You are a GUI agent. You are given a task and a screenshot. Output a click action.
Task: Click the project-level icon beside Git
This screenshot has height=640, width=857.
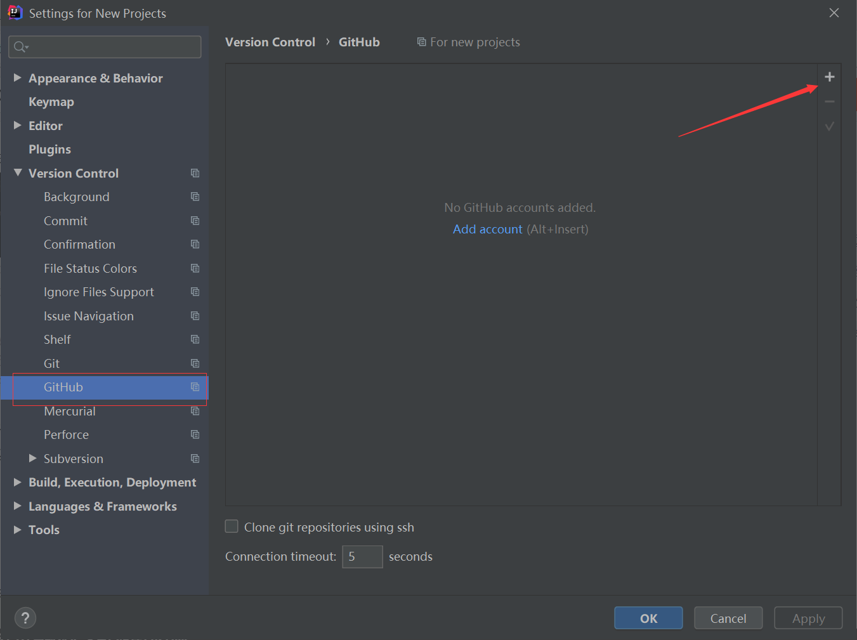pos(195,363)
